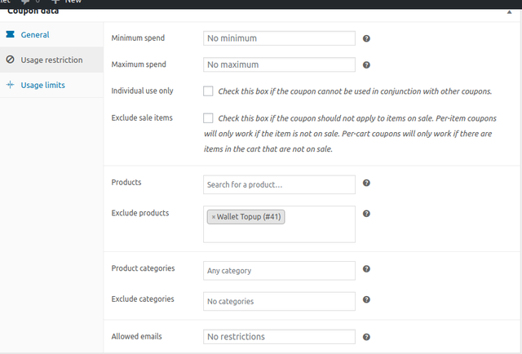Screen dimensions: 522x354
Task: Click the Usage restriction ban icon
Action: (11, 60)
